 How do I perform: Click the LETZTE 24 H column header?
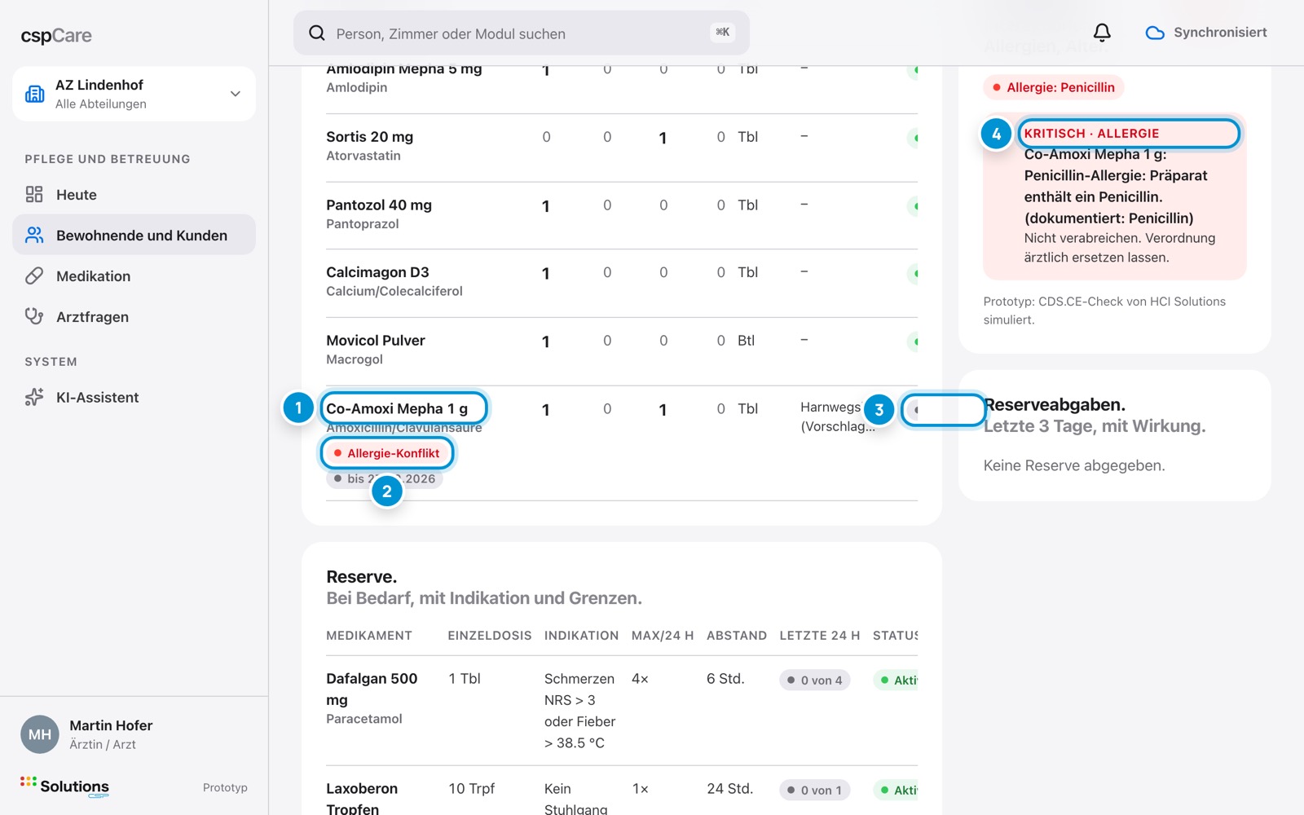(820, 636)
